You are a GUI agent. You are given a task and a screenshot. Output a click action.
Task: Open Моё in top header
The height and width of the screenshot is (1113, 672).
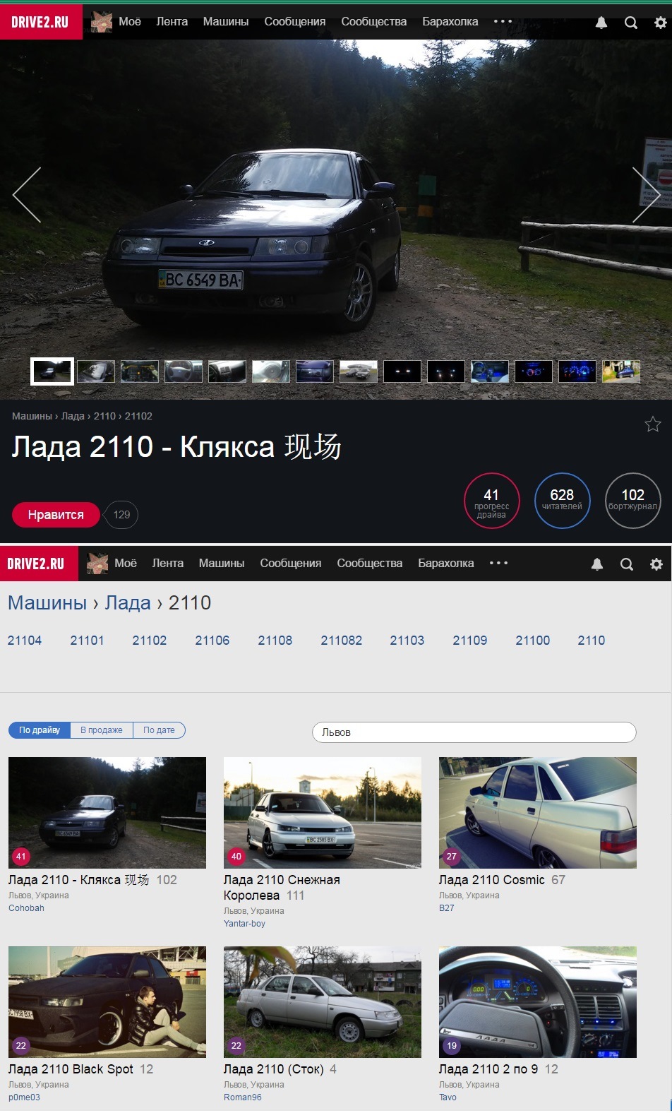click(130, 22)
